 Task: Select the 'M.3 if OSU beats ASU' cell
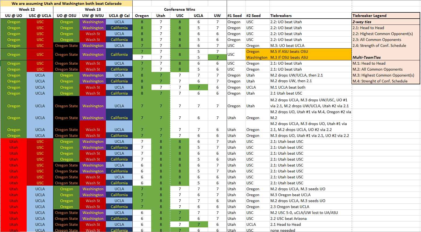point(310,57)
